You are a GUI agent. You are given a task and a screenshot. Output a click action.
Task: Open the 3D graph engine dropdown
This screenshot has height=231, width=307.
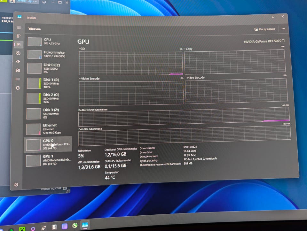[x=82, y=49]
